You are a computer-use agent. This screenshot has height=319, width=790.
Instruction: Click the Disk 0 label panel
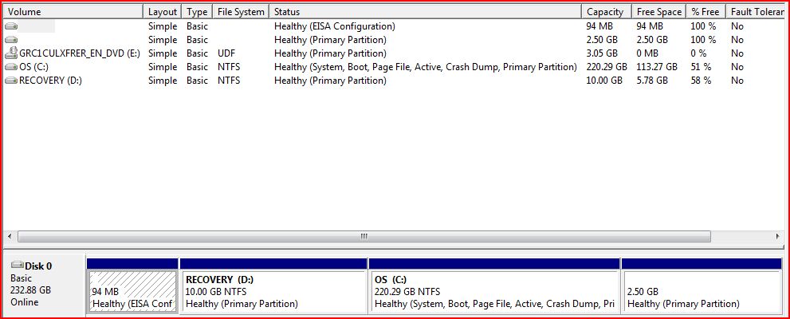click(x=45, y=285)
